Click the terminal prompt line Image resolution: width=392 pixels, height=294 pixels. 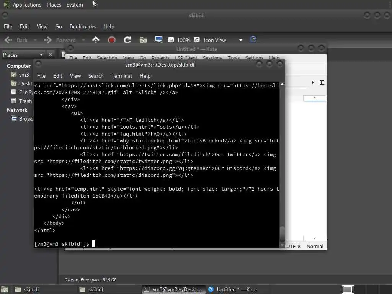pos(65,244)
